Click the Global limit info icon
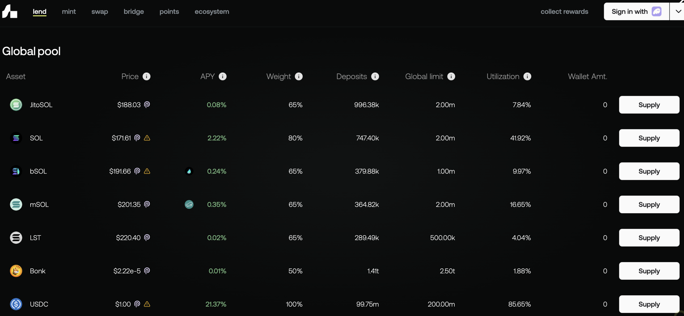The image size is (684, 316). [451, 76]
